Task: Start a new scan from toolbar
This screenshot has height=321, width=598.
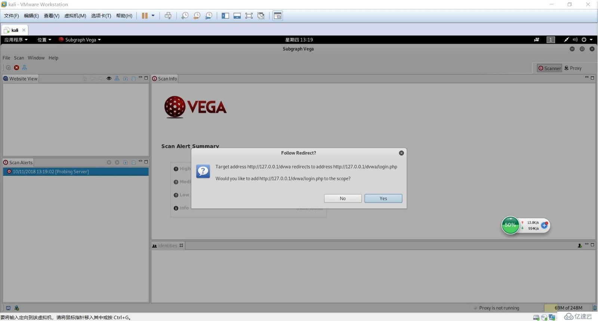Action: coord(8,68)
